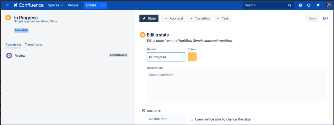This screenshot has width=334, height=125.
Task: Open the user profile avatar
Action: tap(328, 5)
